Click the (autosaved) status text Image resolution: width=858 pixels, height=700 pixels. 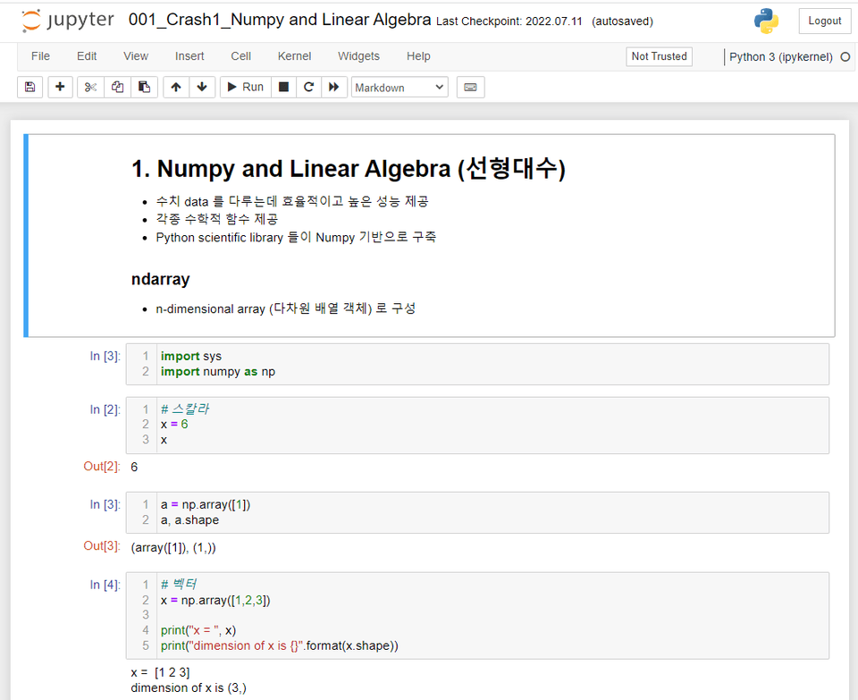(622, 21)
